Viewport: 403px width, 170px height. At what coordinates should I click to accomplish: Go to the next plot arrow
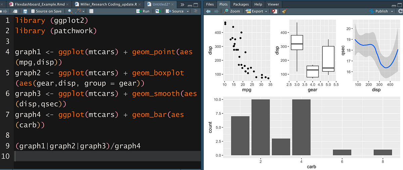[216, 11]
